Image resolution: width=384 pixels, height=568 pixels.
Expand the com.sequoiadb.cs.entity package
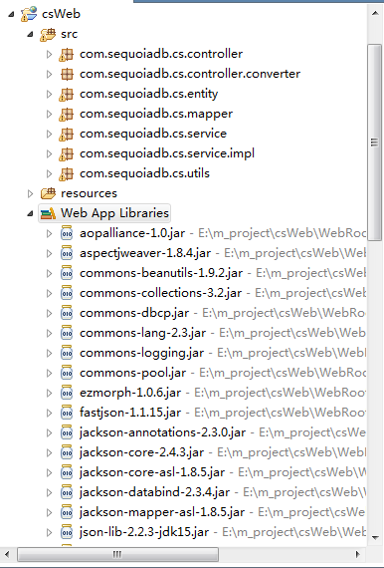point(49,95)
